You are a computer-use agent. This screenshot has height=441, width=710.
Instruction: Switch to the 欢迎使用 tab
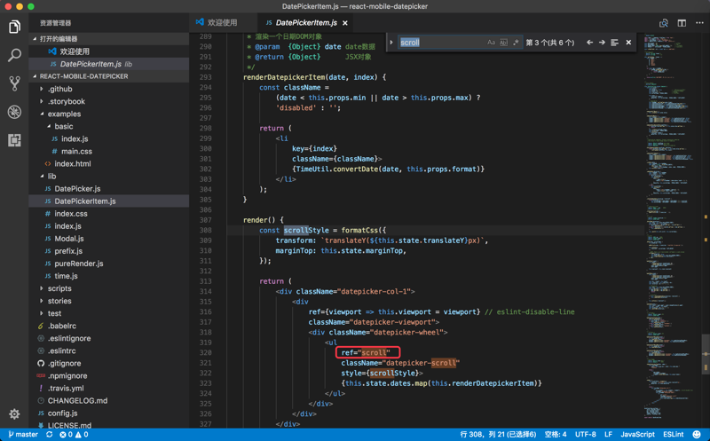pos(222,23)
